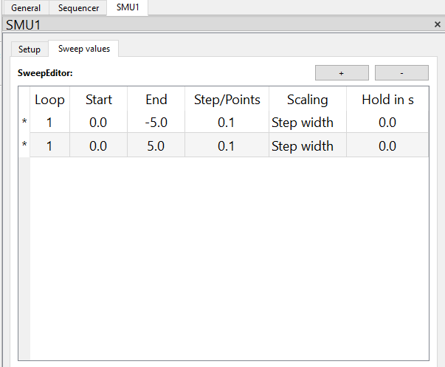Edit End value 5.0 cell

156,145
